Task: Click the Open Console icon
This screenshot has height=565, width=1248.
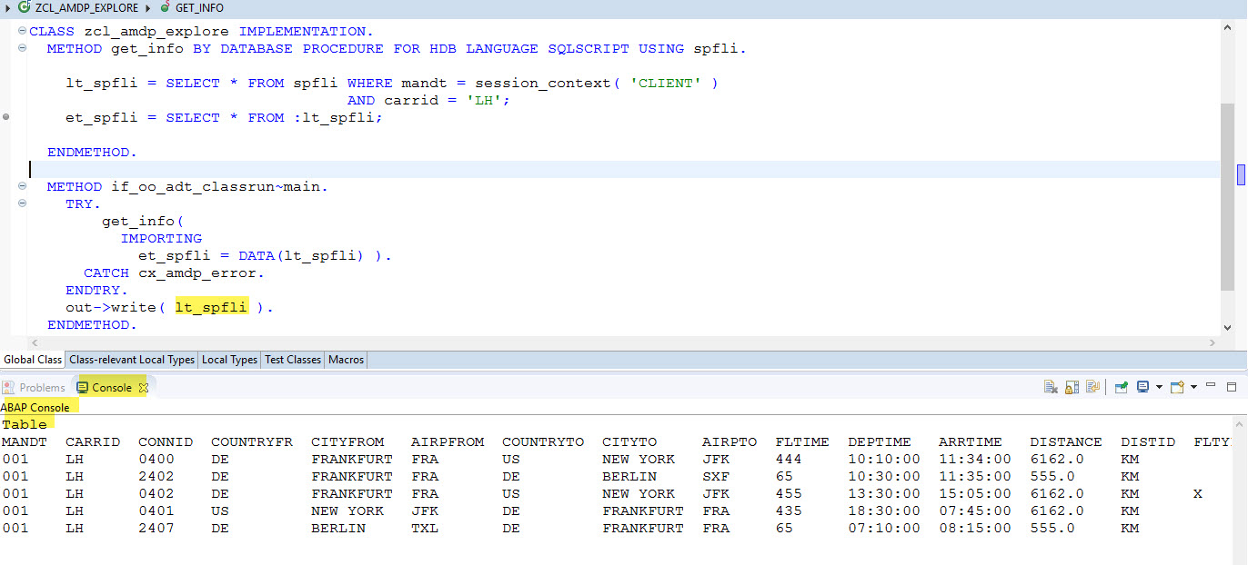Action: coord(1177,387)
